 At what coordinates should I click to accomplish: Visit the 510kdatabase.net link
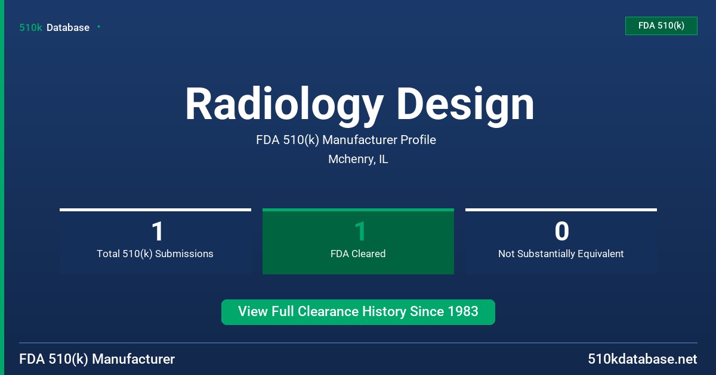click(x=642, y=359)
